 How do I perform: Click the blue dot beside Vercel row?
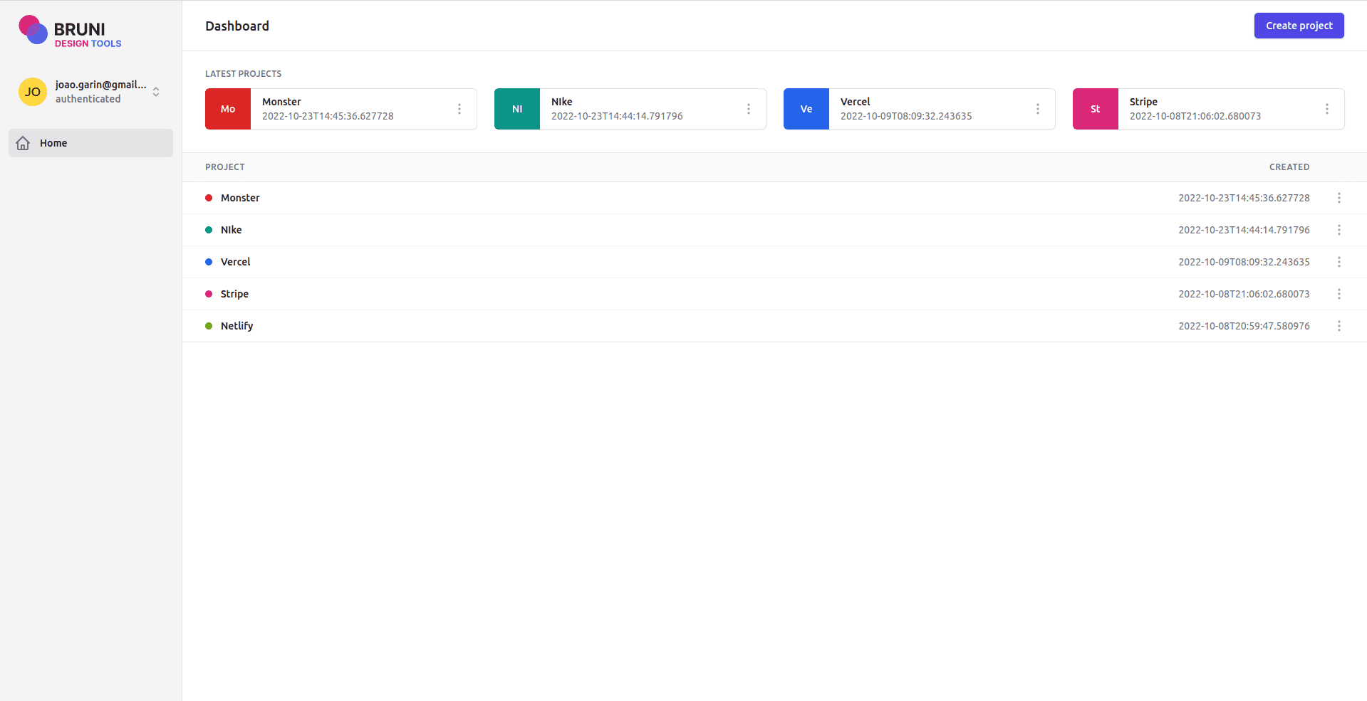coord(209,262)
